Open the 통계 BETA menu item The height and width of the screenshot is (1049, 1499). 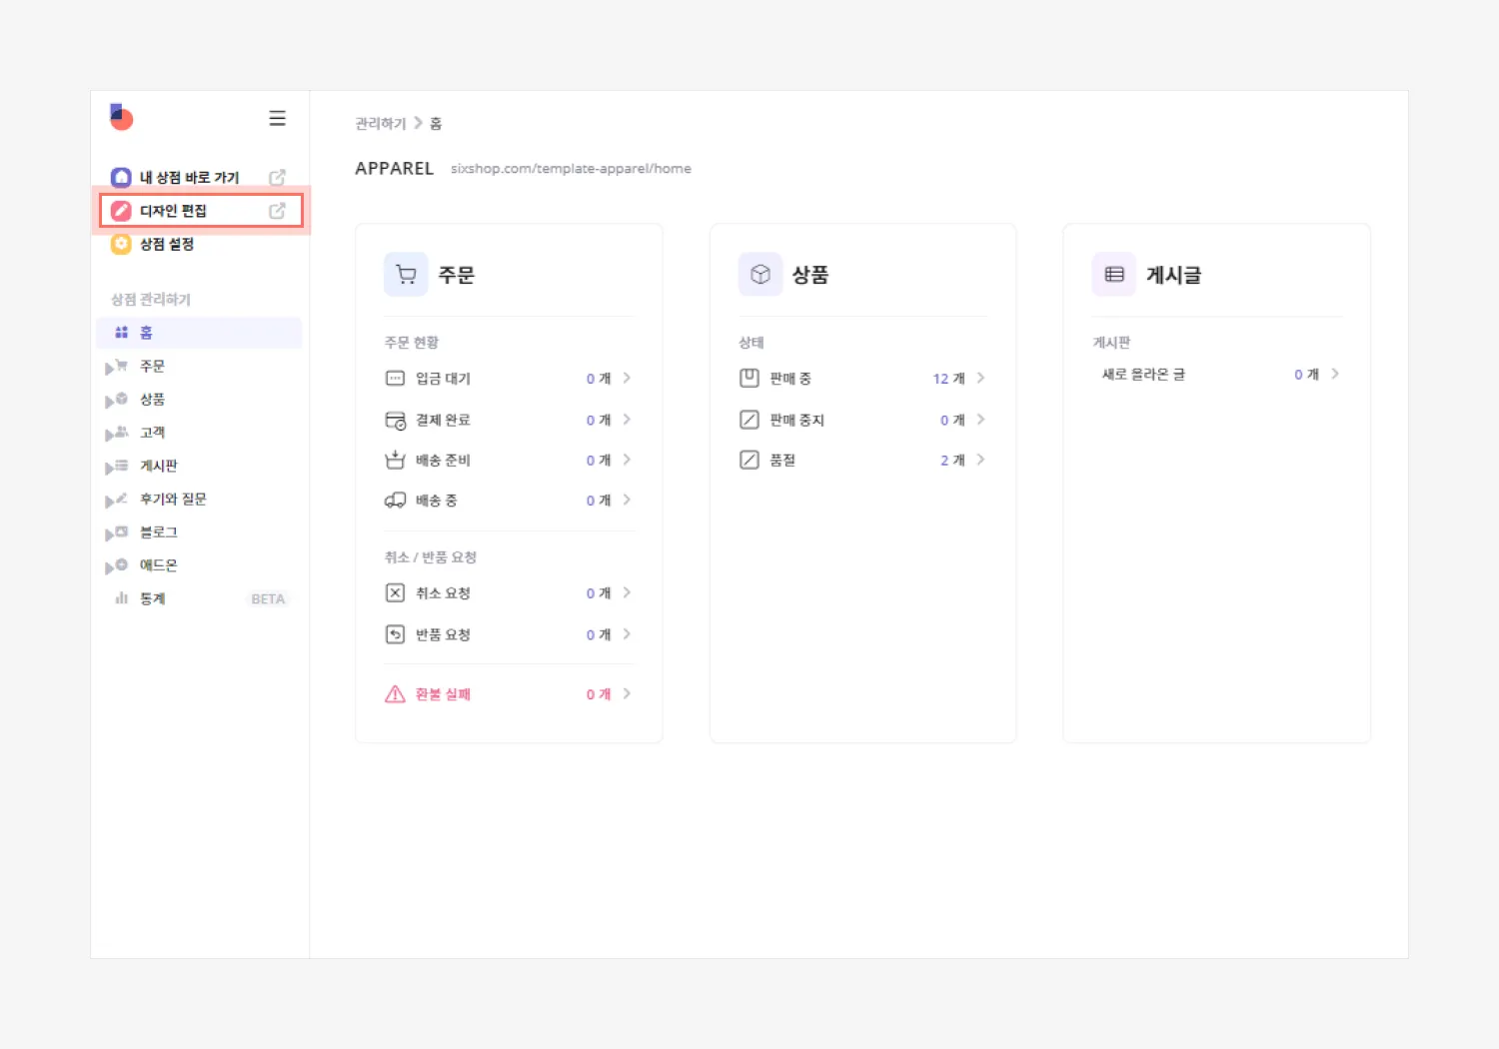[153, 598]
